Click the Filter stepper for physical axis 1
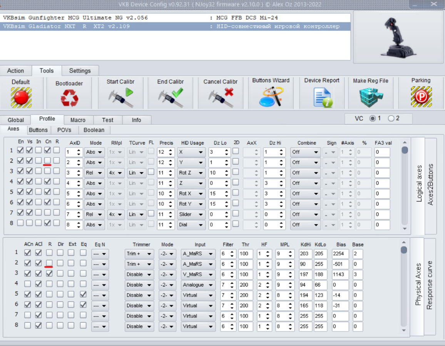Viewport: 445px width, 346px height. coord(232,254)
